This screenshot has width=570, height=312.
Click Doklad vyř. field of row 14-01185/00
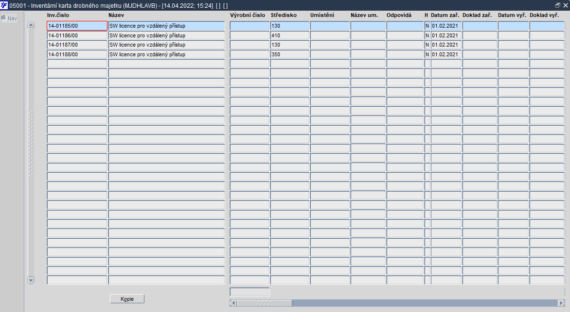[x=547, y=26]
